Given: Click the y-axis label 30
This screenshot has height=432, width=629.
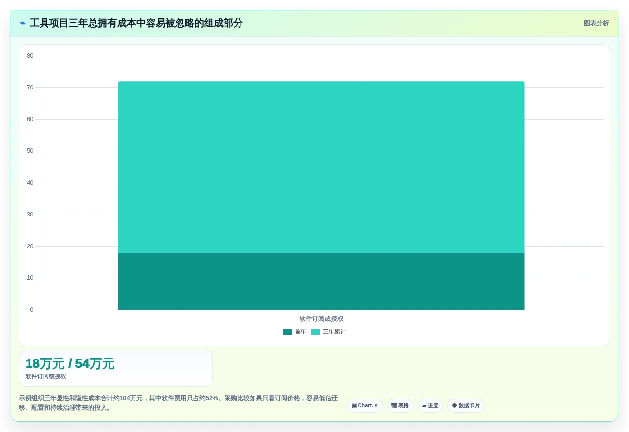Looking at the screenshot, I should [x=30, y=215].
